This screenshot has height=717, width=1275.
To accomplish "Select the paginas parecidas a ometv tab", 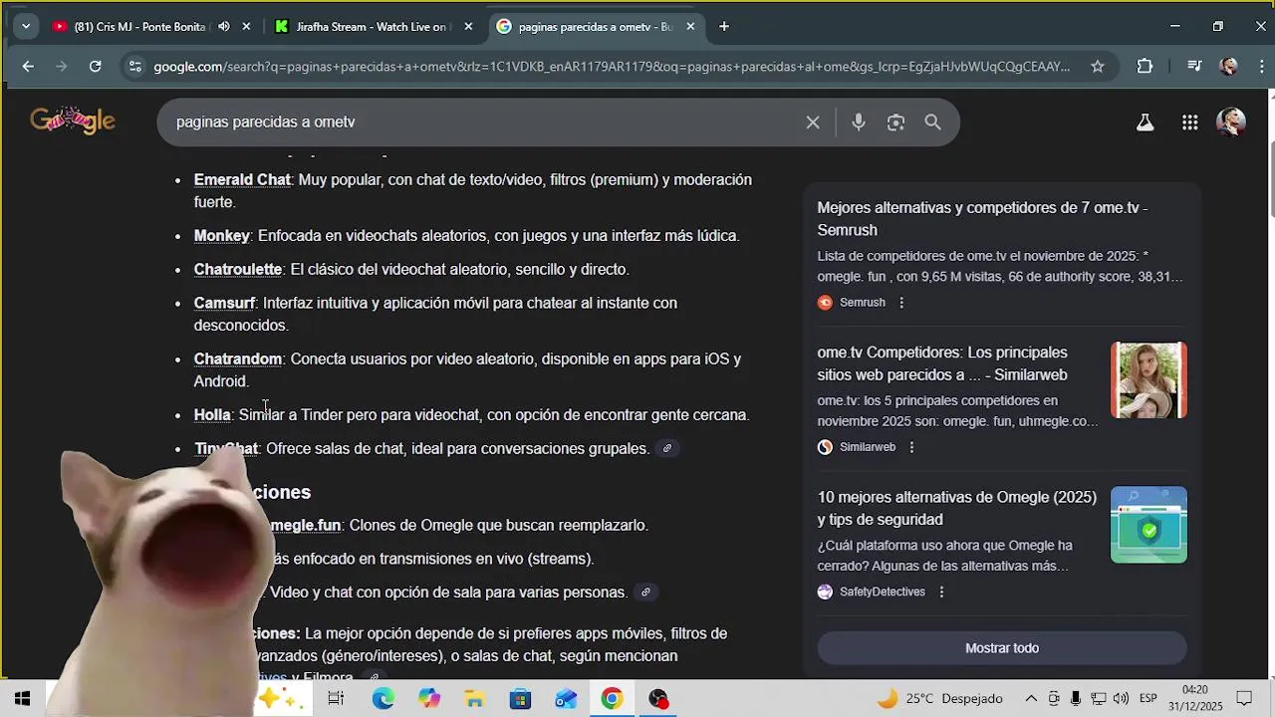I will coord(595,27).
